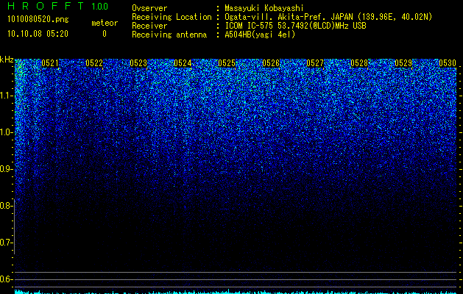Click time marker 0523
This screenshot has width=463, height=294.
(138, 63)
